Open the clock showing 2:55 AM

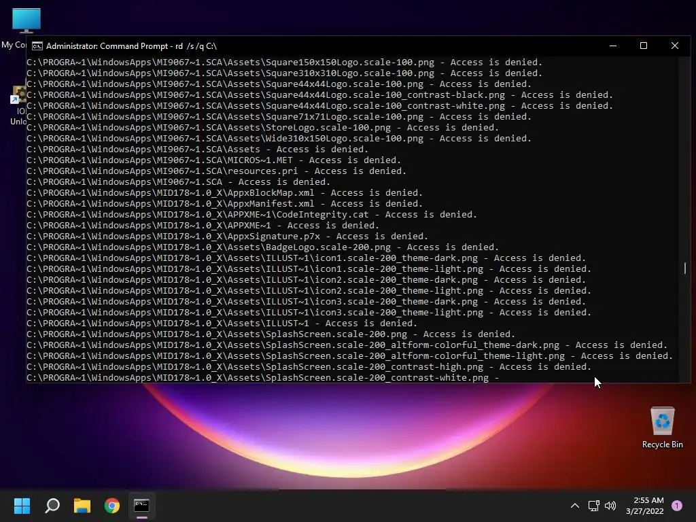click(x=645, y=506)
